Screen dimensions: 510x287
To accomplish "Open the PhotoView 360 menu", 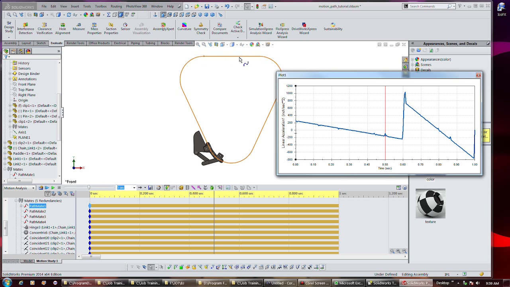I will tap(136, 6).
